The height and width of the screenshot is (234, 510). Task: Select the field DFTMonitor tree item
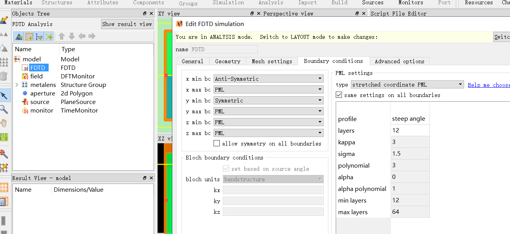(x=37, y=76)
